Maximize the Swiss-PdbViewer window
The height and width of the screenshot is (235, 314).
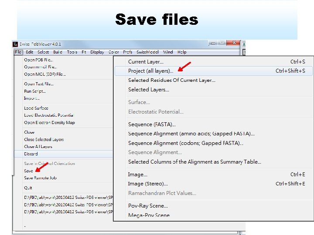pyautogui.click(x=222, y=43)
